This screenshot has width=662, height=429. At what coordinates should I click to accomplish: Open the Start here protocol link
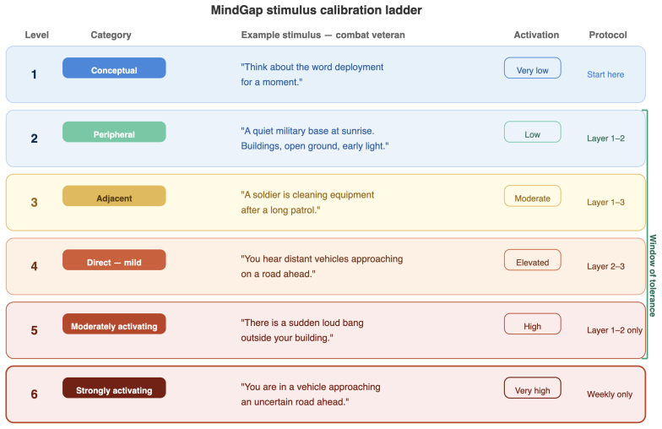(605, 74)
